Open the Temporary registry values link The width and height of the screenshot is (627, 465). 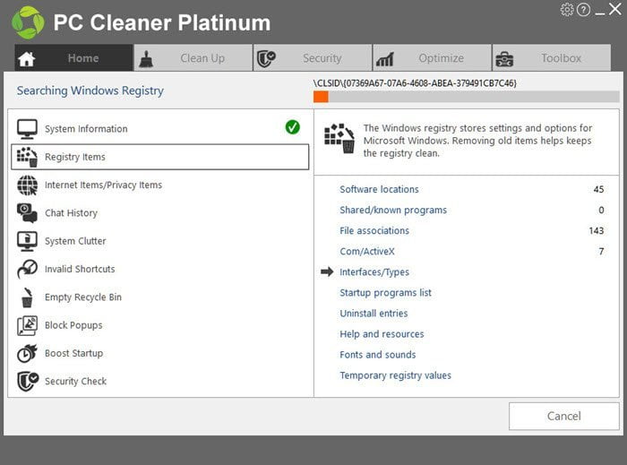[x=395, y=375]
